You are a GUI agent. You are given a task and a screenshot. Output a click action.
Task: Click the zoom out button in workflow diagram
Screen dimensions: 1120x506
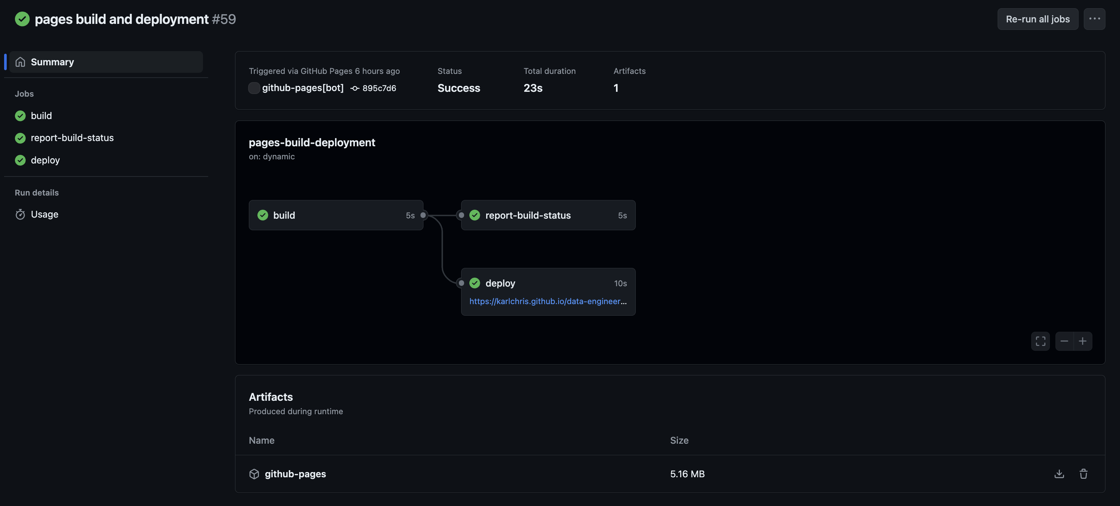pyautogui.click(x=1064, y=340)
